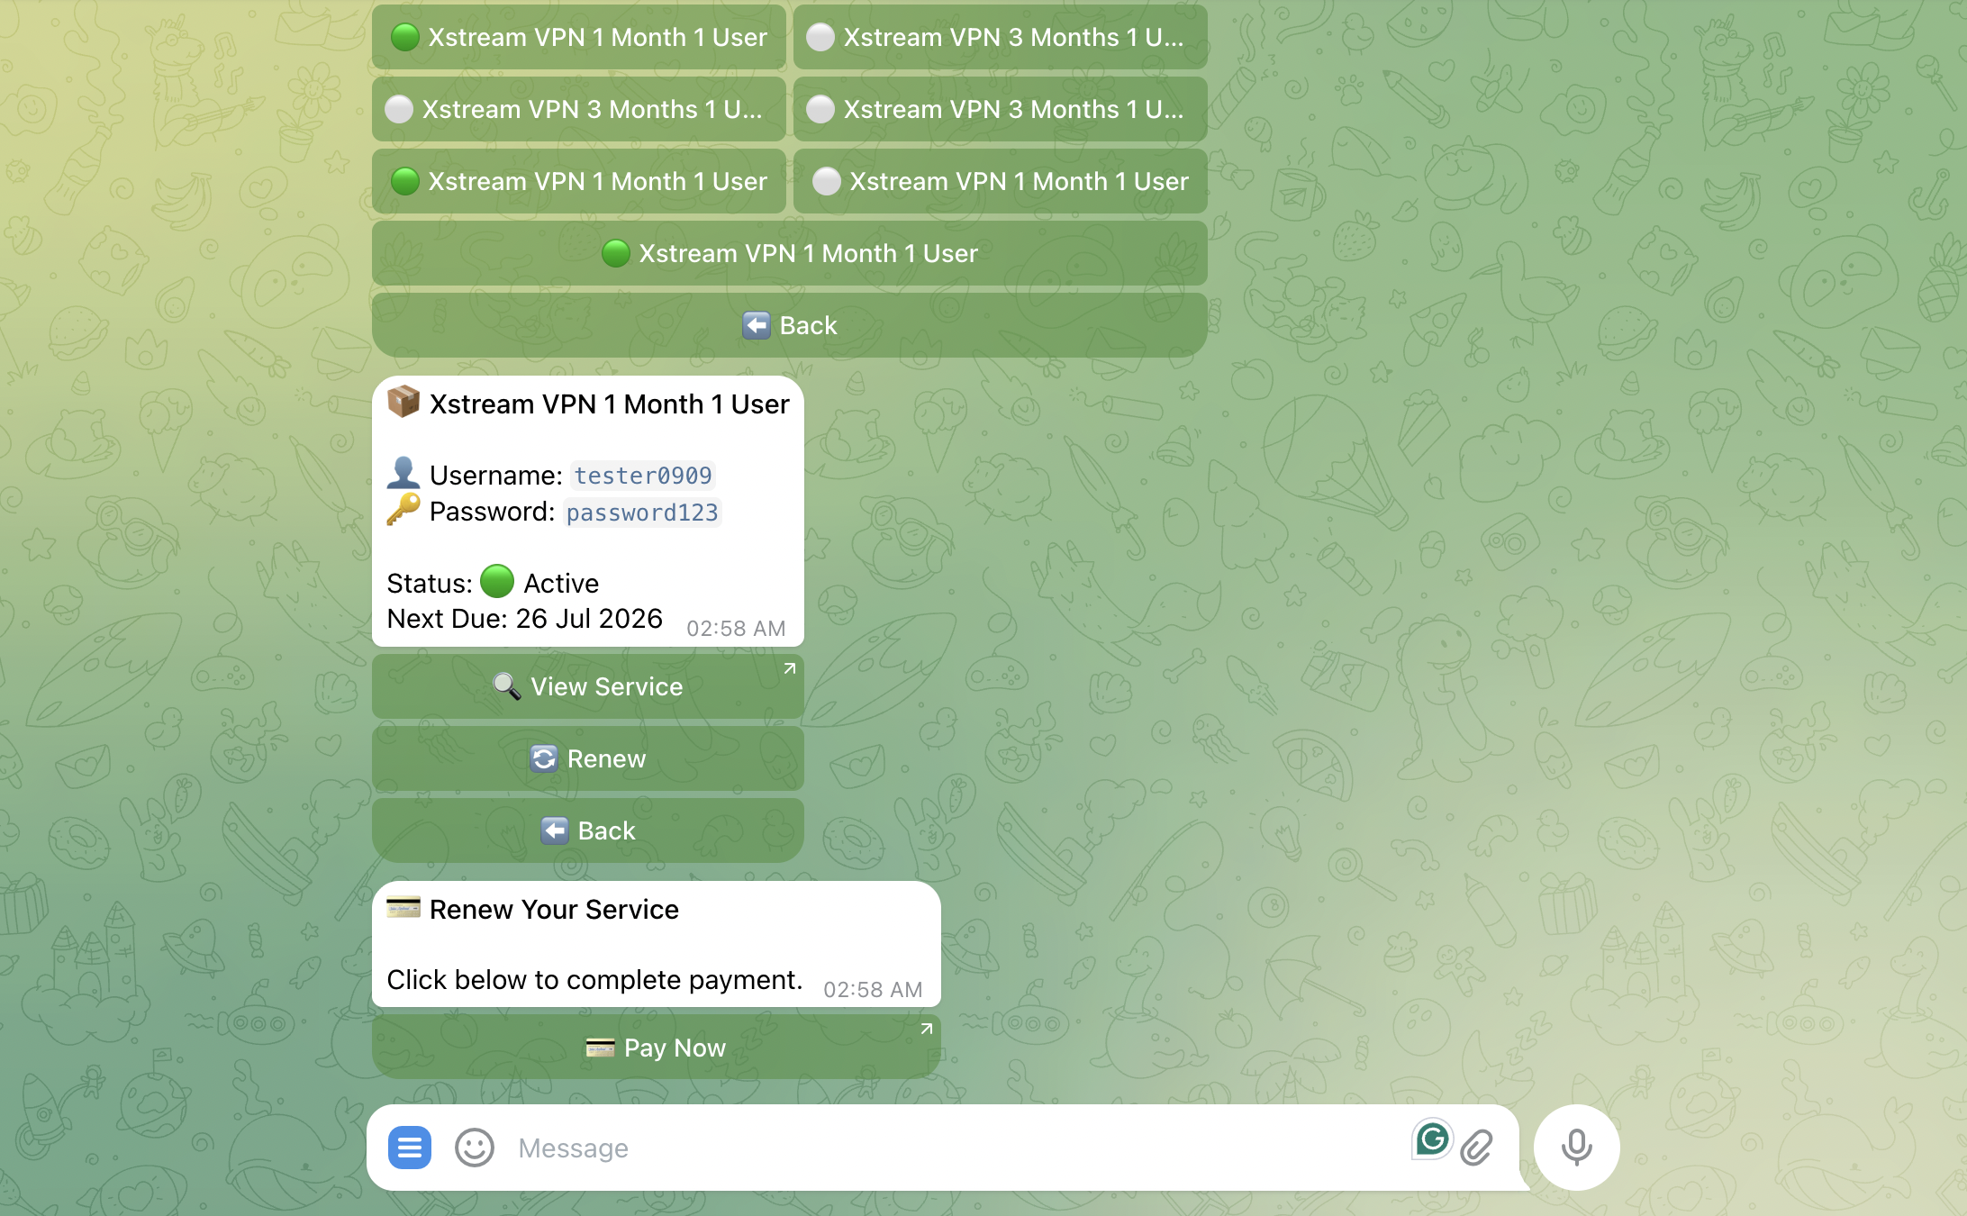Screen dimensions: 1967x1216
Task: Record a voice message with microphone button
Action: (1576, 1148)
